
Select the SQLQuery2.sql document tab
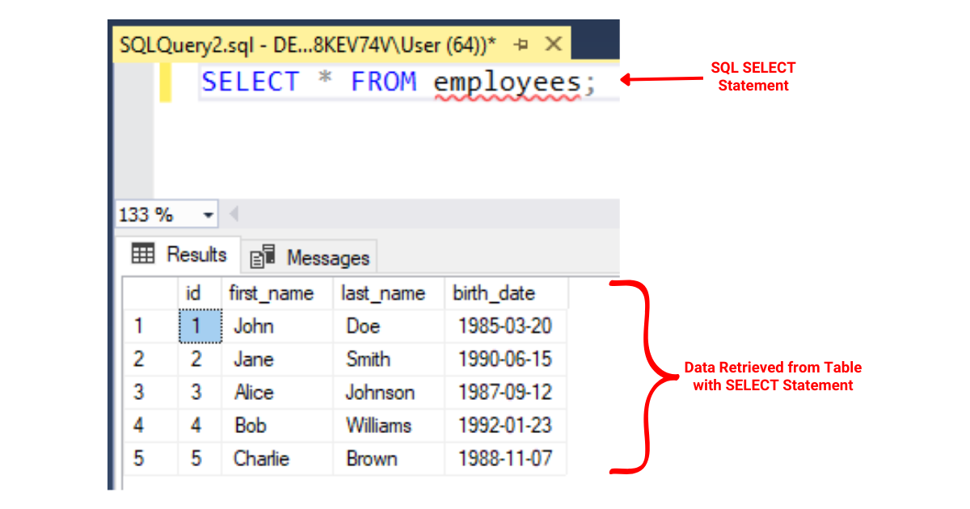pyautogui.click(x=339, y=44)
